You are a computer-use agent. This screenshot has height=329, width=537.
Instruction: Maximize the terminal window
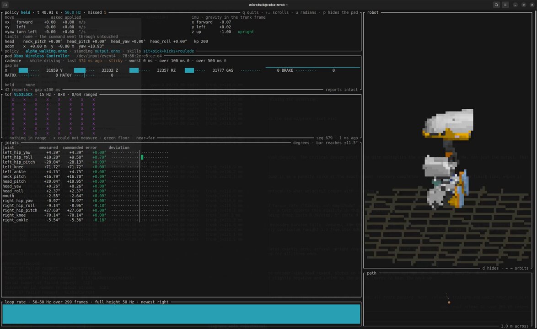[524, 5]
